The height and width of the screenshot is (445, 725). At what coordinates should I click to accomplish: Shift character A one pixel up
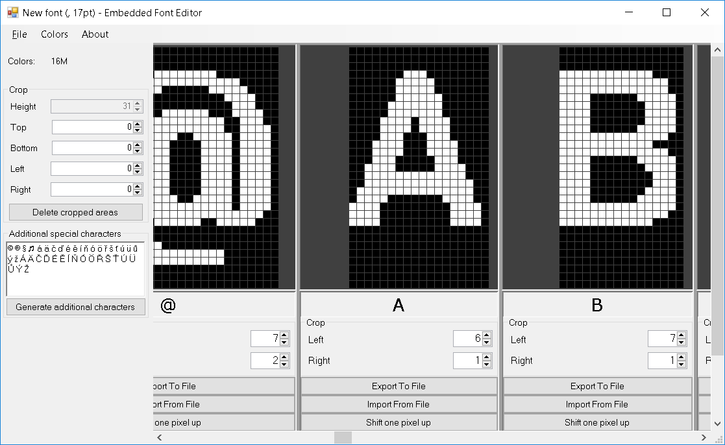[x=399, y=422]
